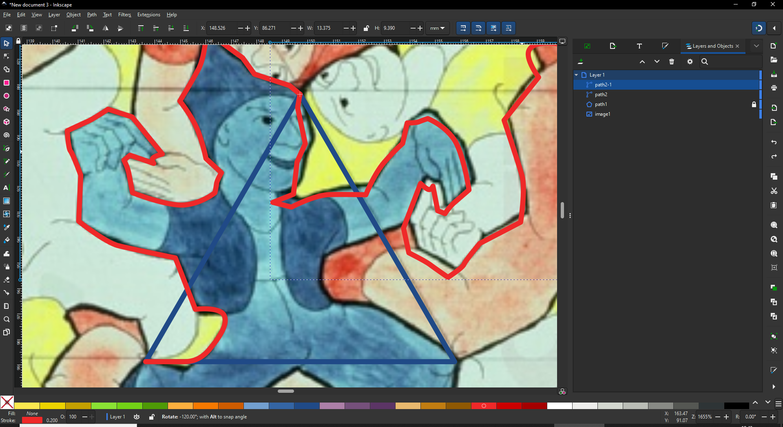Toggle guide lock at ruler corner

coord(18,41)
